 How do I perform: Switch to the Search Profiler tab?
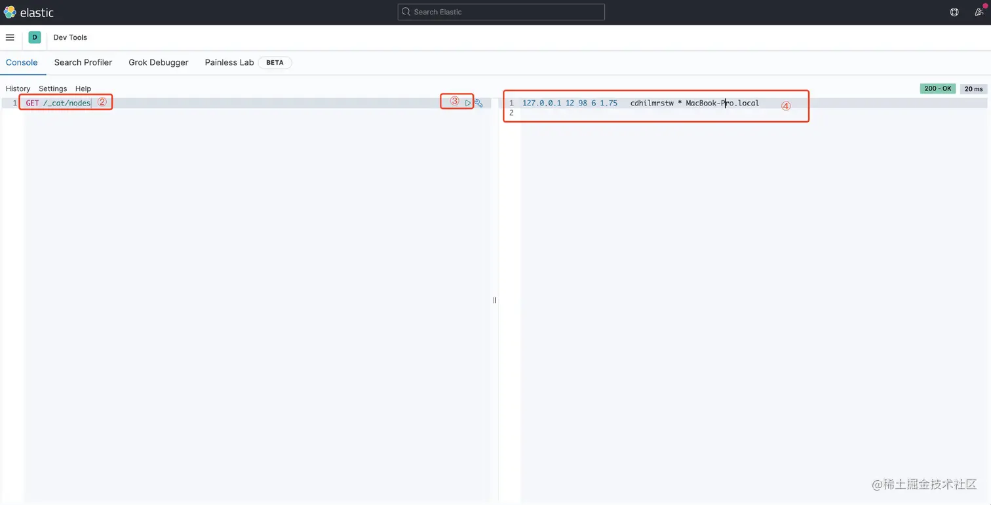click(x=83, y=62)
